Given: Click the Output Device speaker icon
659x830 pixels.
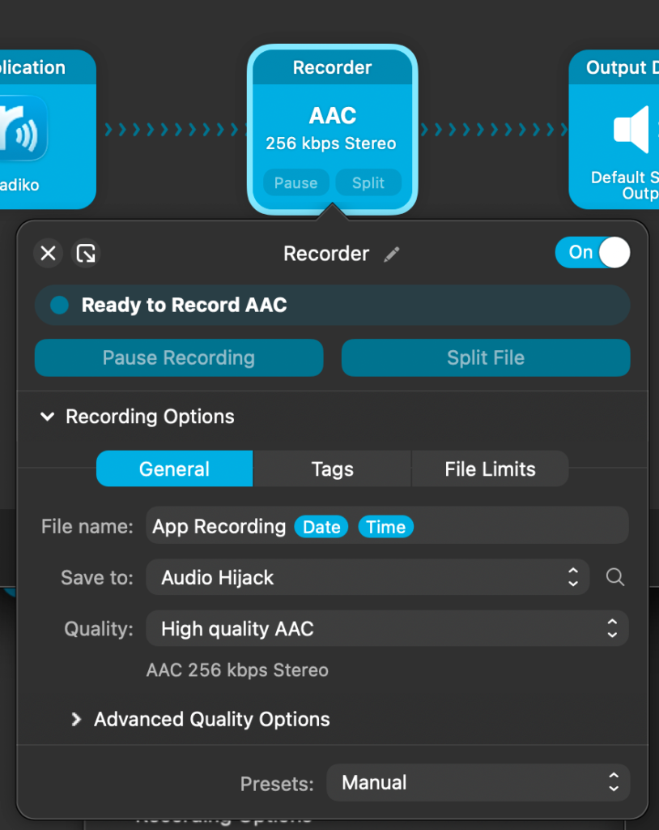Looking at the screenshot, I should point(631,130).
